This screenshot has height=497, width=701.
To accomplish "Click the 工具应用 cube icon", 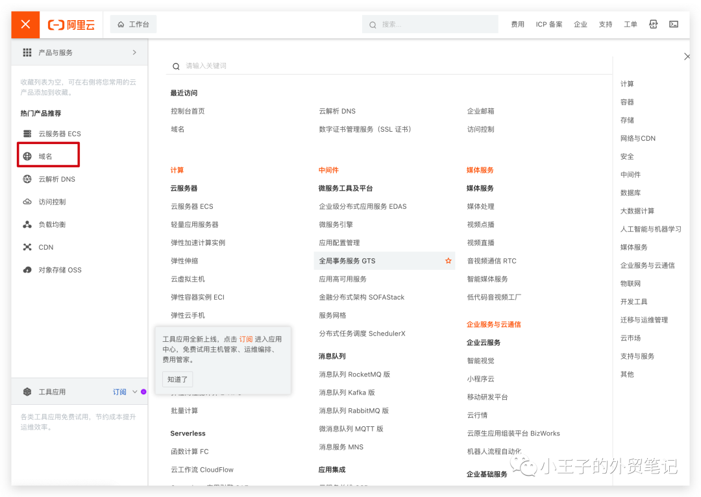I will click(27, 391).
